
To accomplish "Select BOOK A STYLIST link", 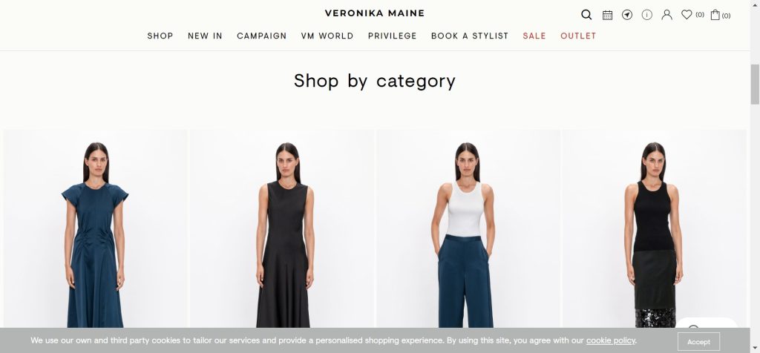I will (x=470, y=36).
